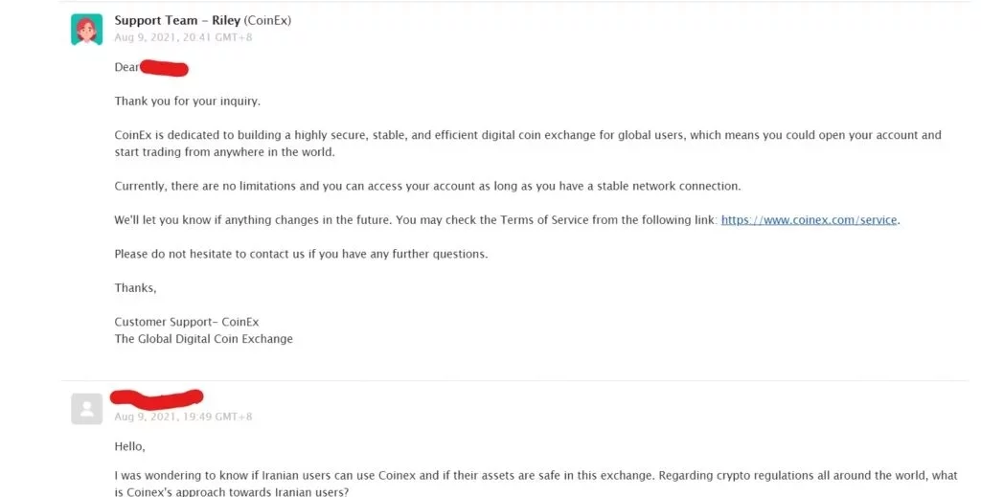Image resolution: width=981 pixels, height=497 pixels.
Task: Open the coinex.com/service Terms link
Action: [809, 220]
